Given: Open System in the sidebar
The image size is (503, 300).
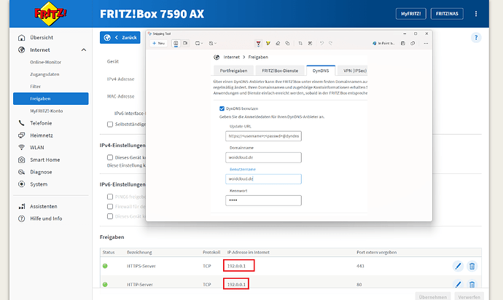Looking at the screenshot, I should 39,184.
